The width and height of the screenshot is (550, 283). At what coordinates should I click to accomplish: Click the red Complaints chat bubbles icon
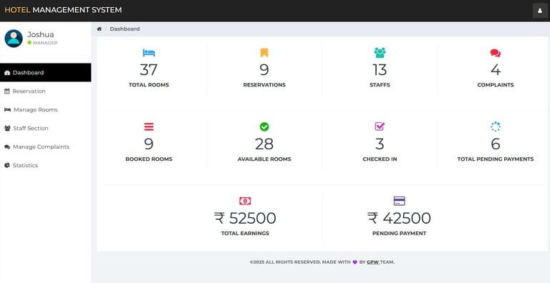[x=496, y=53]
